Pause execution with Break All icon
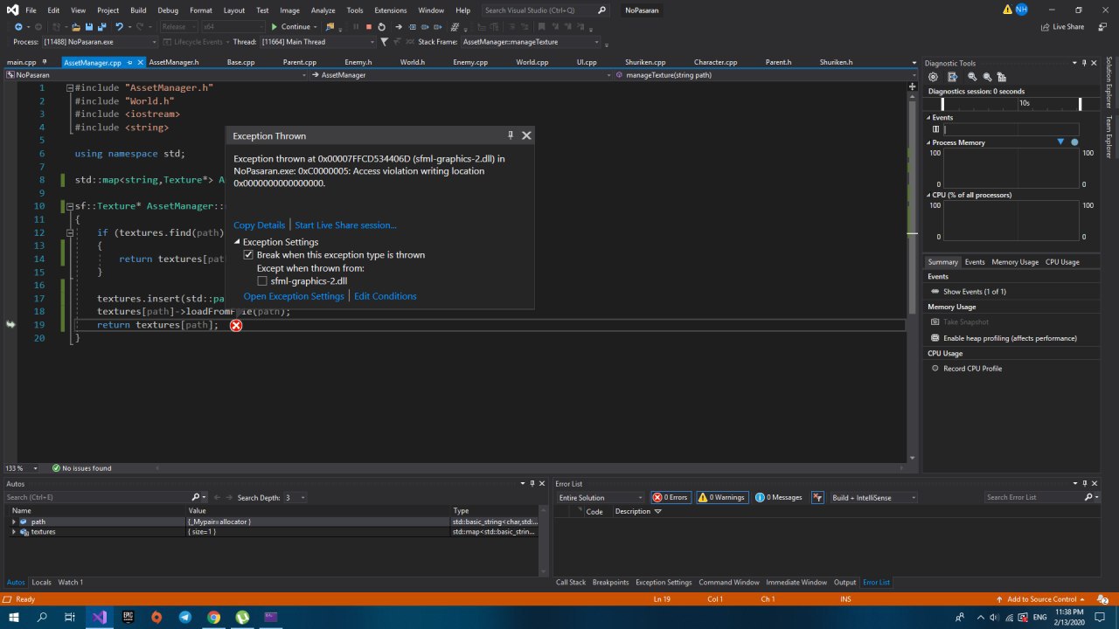The width and height of the screenshot is (1119, 629). point(355,26)
